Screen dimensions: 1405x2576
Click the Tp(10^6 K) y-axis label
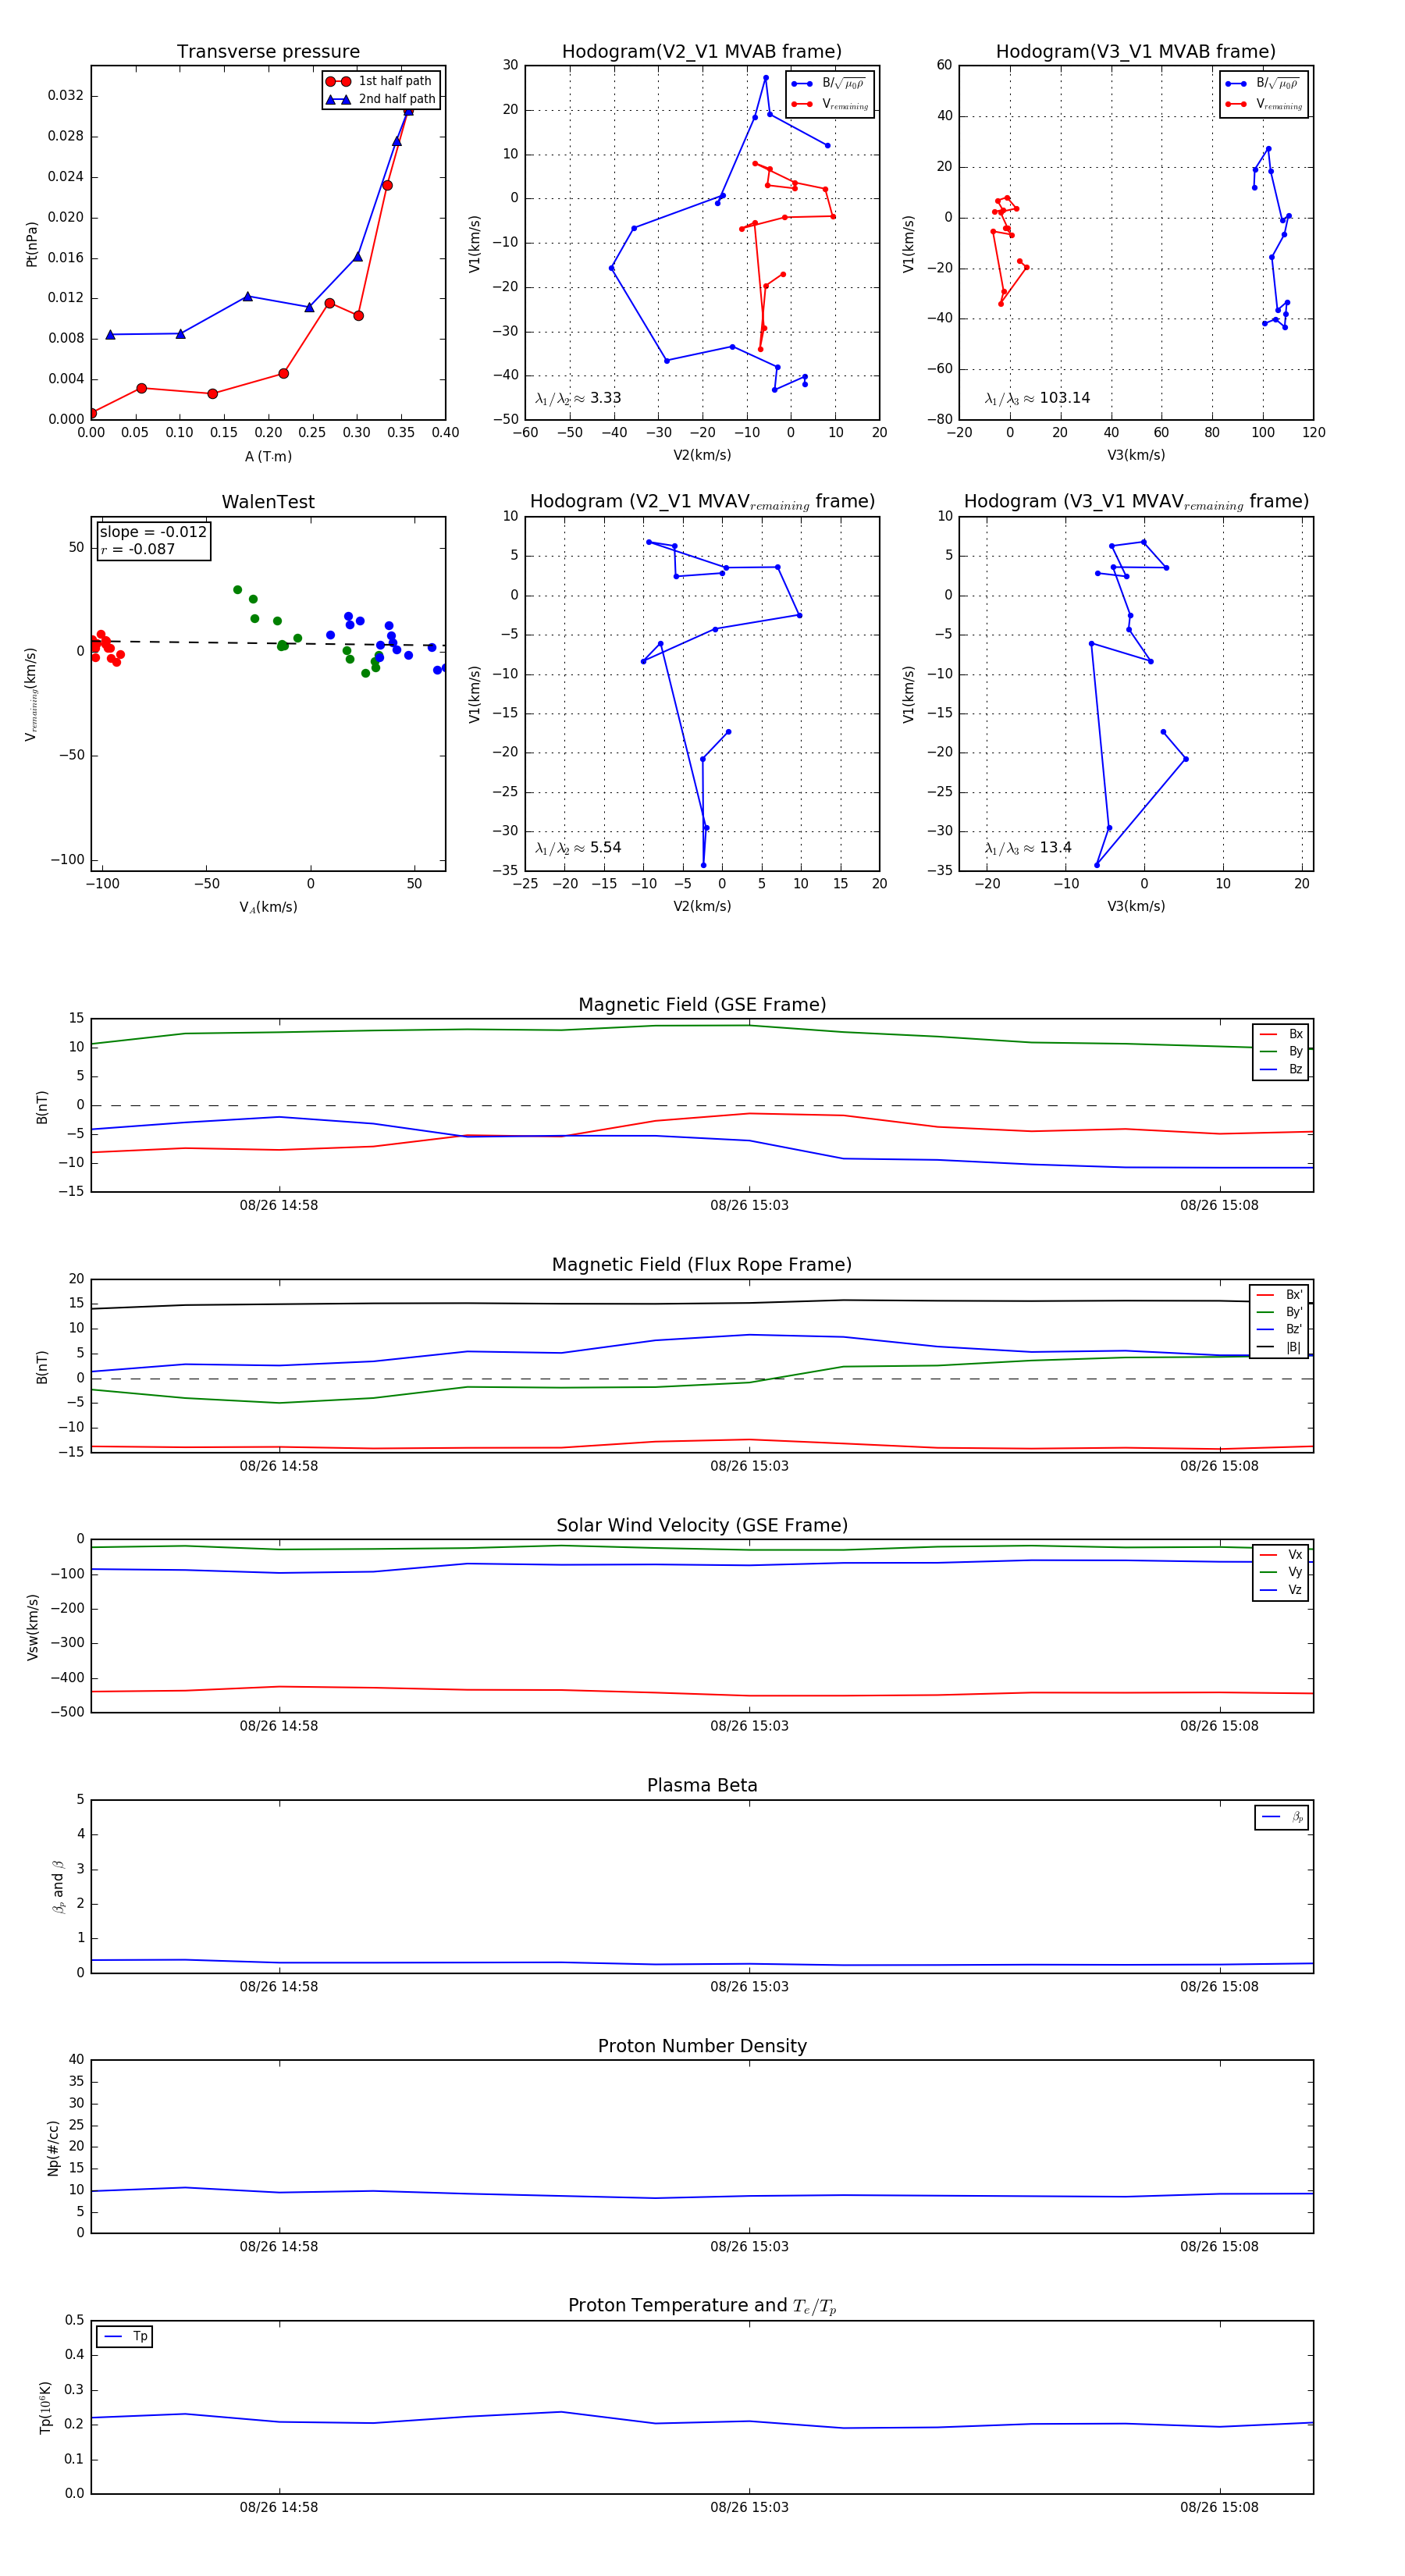[x=45, y=2408]
